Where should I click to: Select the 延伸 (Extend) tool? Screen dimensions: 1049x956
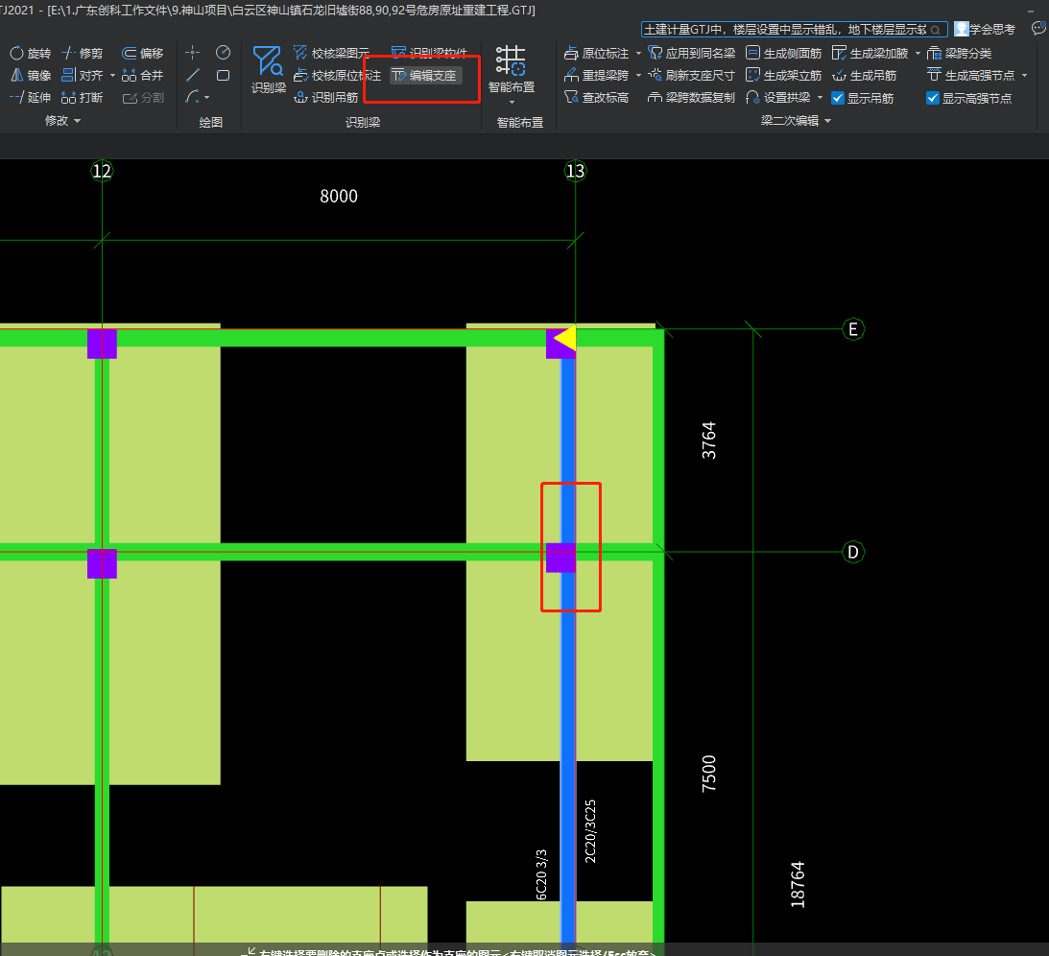tap(30, 97)
